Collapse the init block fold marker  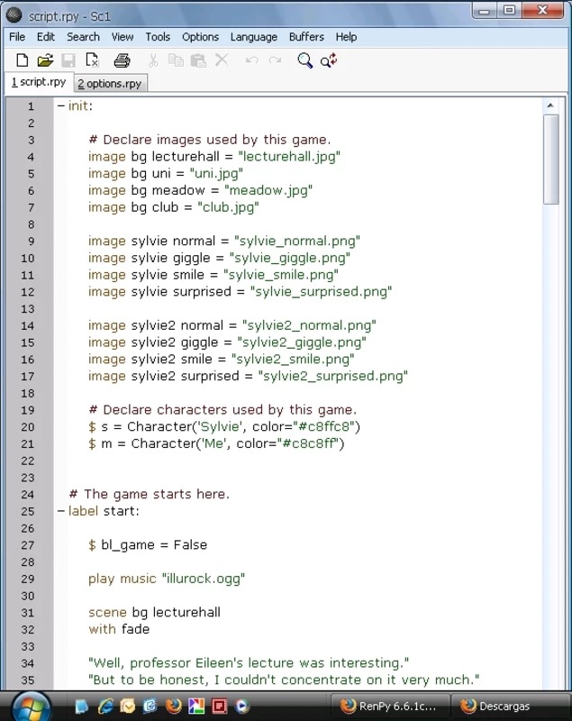click(x=61, y=105)
